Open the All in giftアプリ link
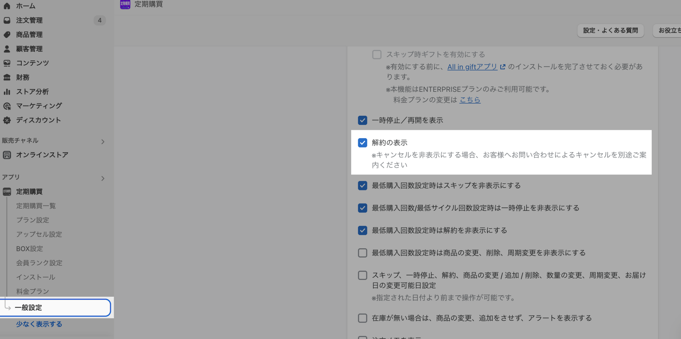This screenshot has width=681, height=339. (x=472, y=67)
